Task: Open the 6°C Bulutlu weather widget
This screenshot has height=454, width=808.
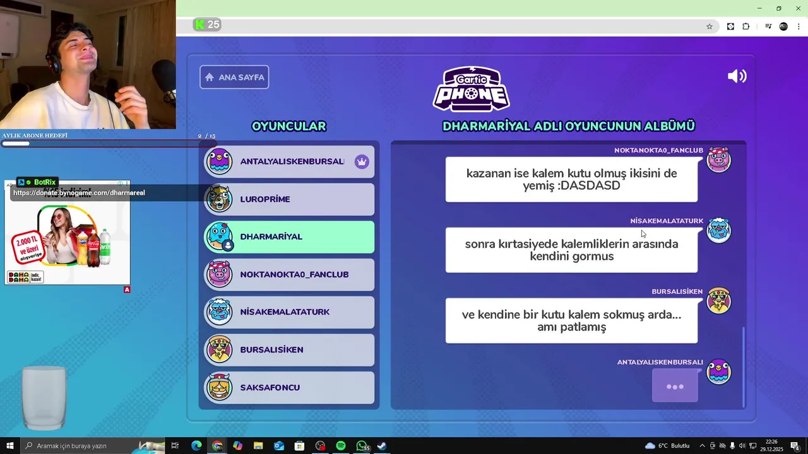Action: 667,446
